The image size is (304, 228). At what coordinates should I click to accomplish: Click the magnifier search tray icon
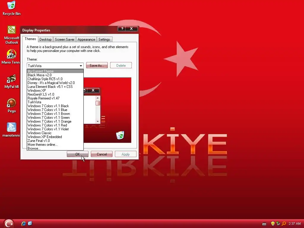pyautogui.click(x=284, y=224)
